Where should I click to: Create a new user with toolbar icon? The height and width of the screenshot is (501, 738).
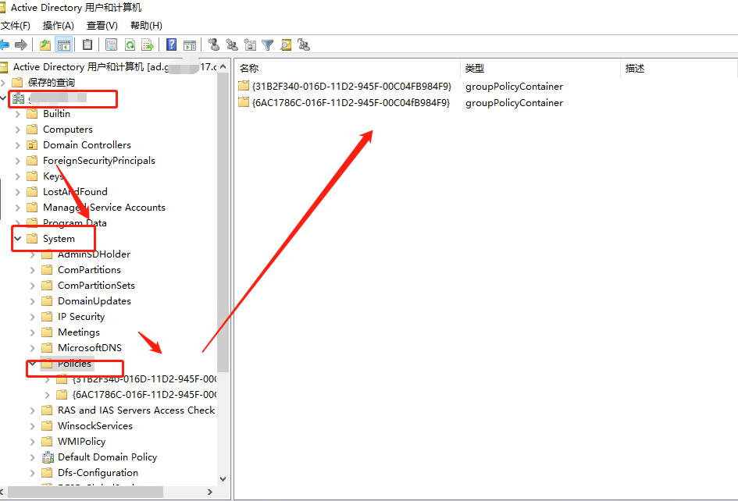[214, 45]
